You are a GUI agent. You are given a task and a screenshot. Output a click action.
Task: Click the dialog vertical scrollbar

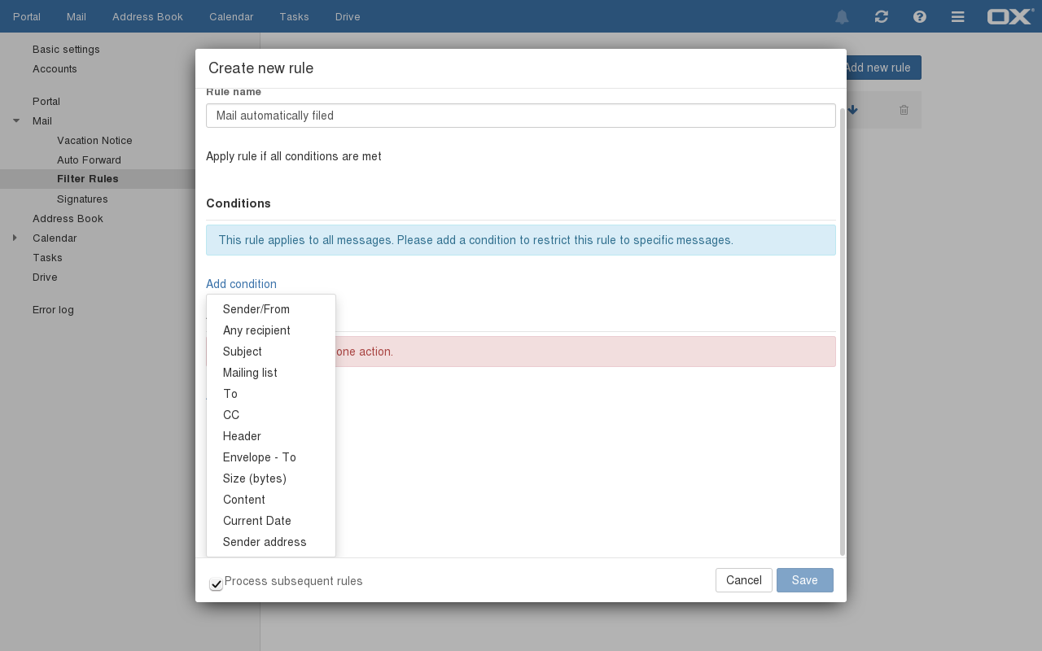coord(843,325)
